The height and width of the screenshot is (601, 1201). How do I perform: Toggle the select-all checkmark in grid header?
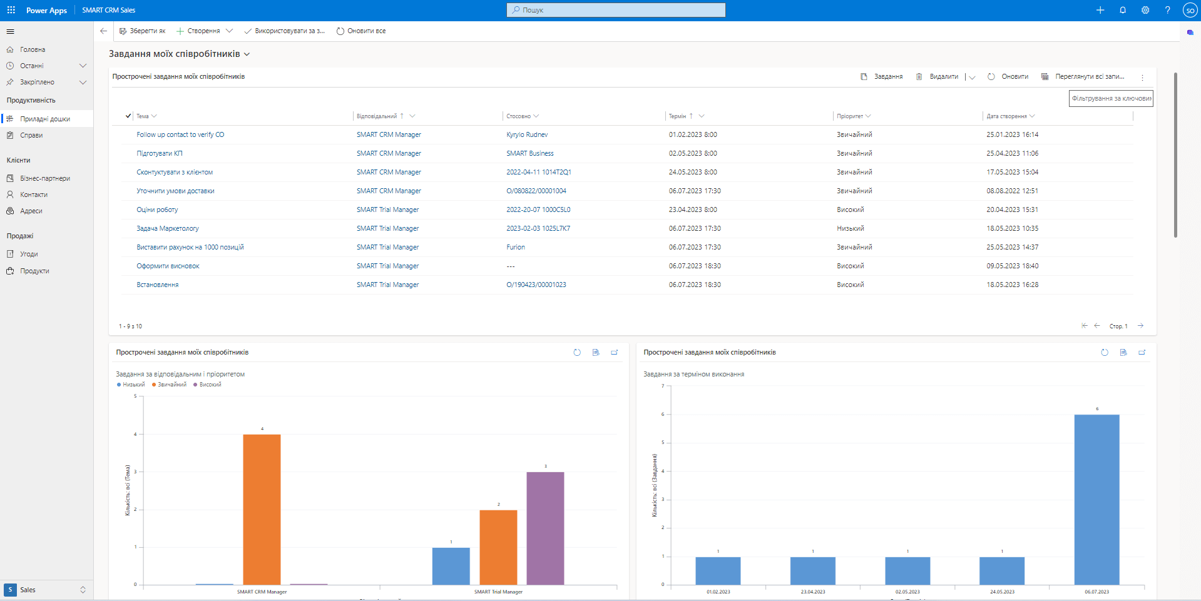pyautogui.click(x=128, y=116)
